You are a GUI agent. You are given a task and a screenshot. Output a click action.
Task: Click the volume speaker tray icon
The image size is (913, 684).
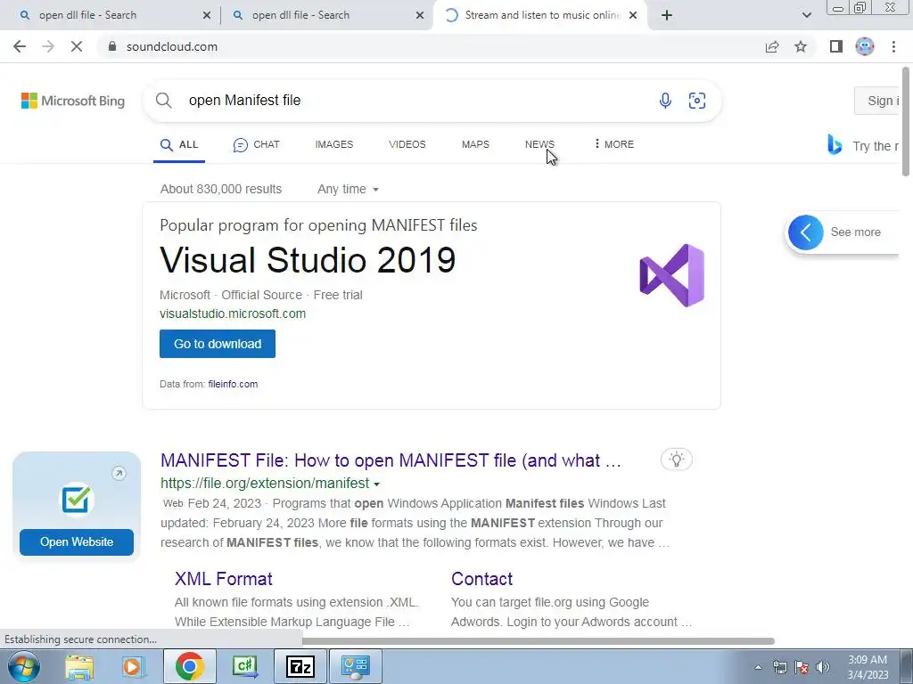(822, 667)
